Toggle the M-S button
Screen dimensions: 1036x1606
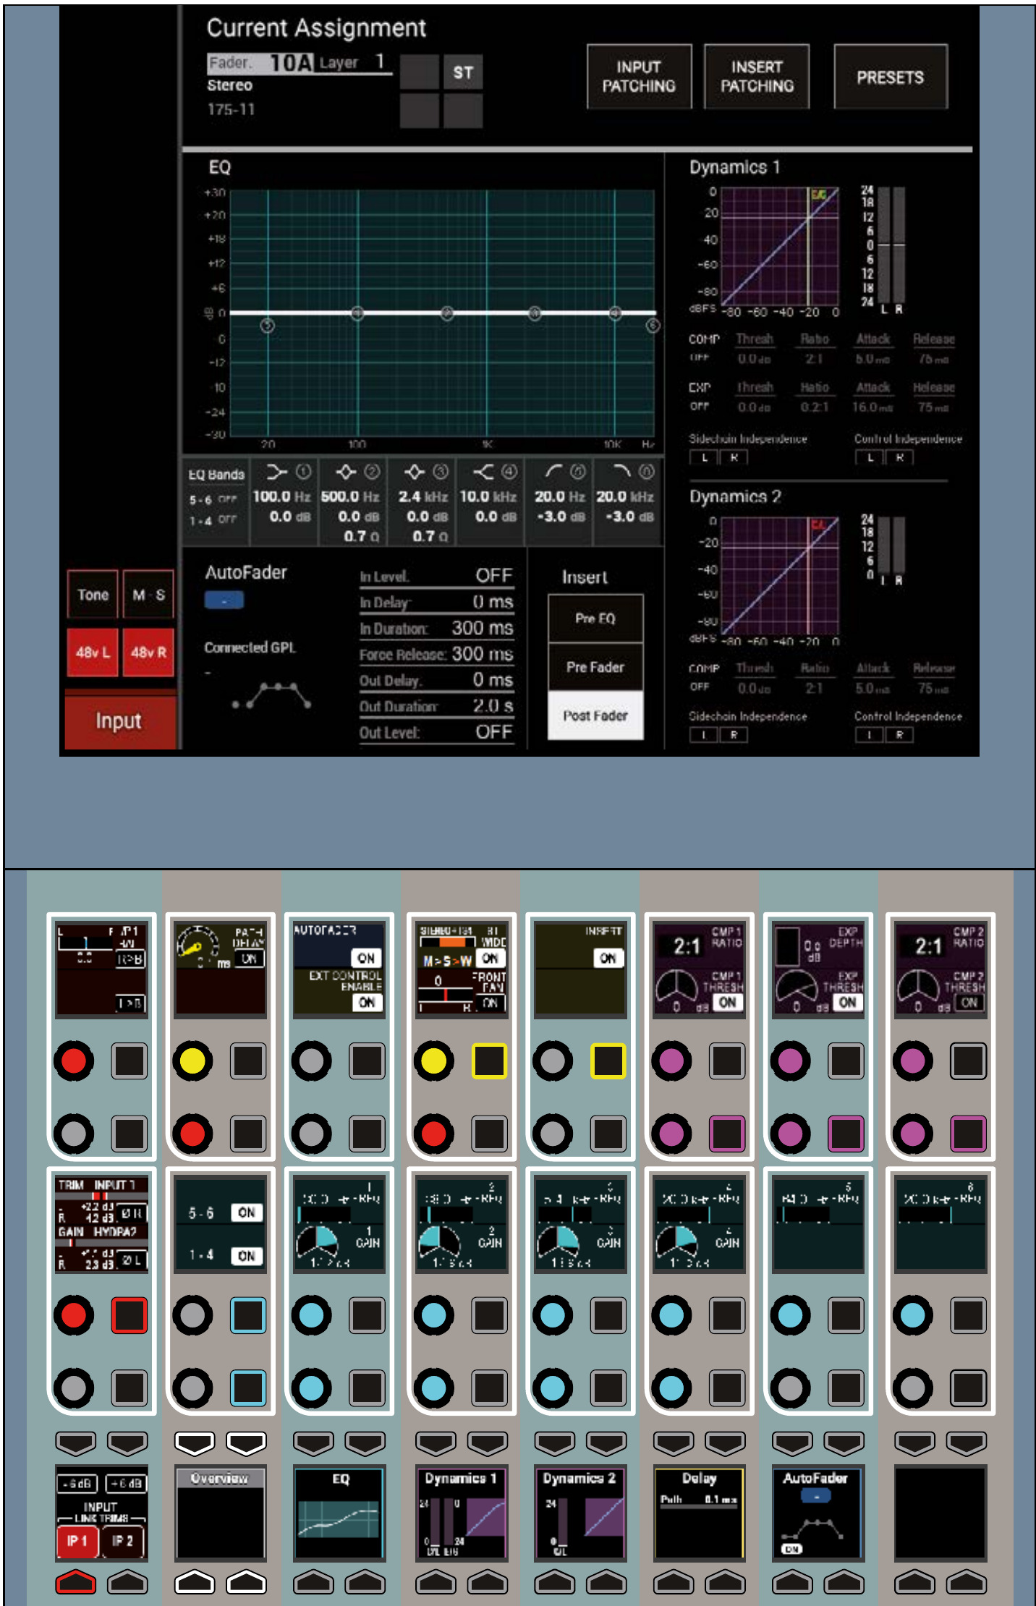click(x=148, y=595)
